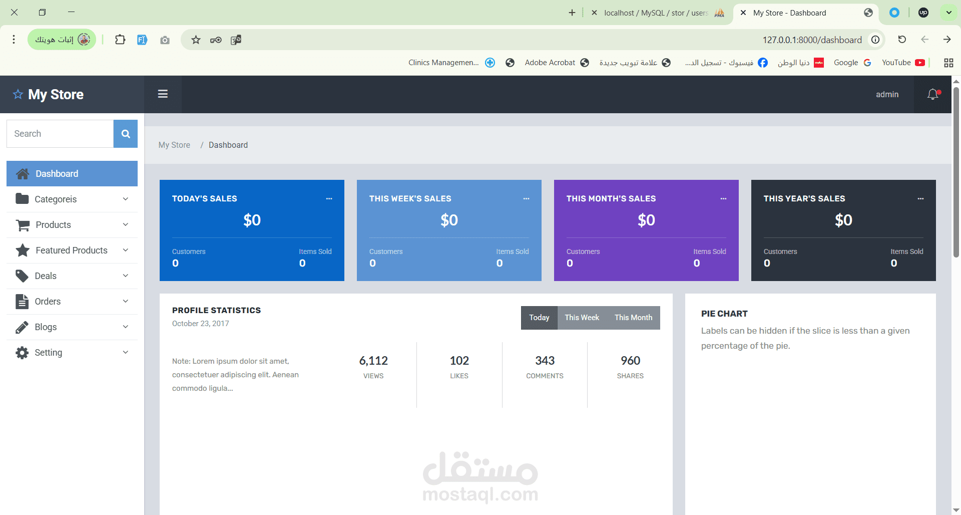Open ellipsis menu on Today's Sales card

[x=329, y=199]
